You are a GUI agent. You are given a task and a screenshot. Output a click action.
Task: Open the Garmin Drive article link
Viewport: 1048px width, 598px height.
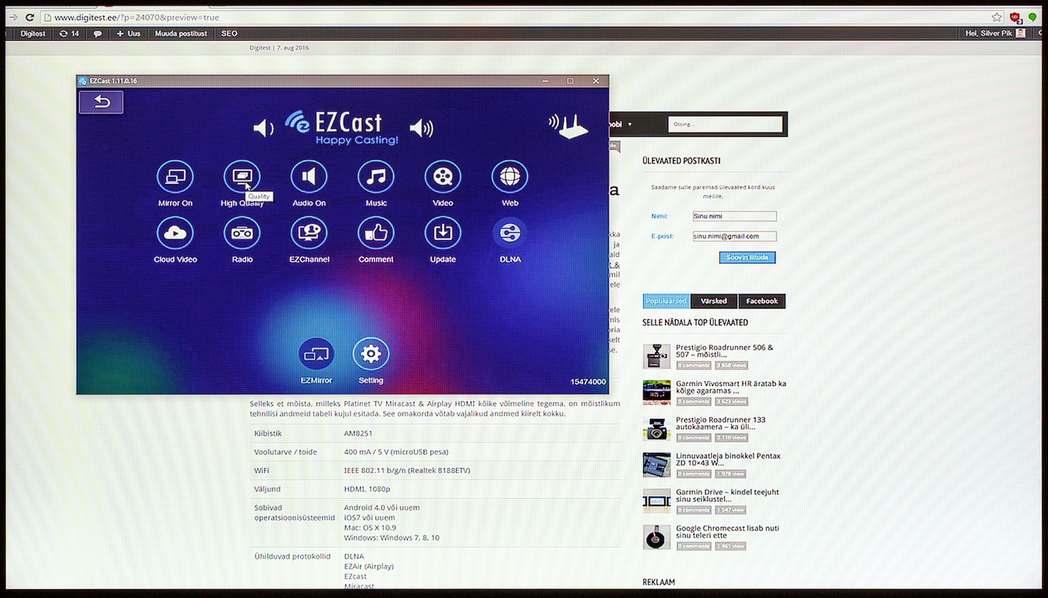(x=728, y=495)
